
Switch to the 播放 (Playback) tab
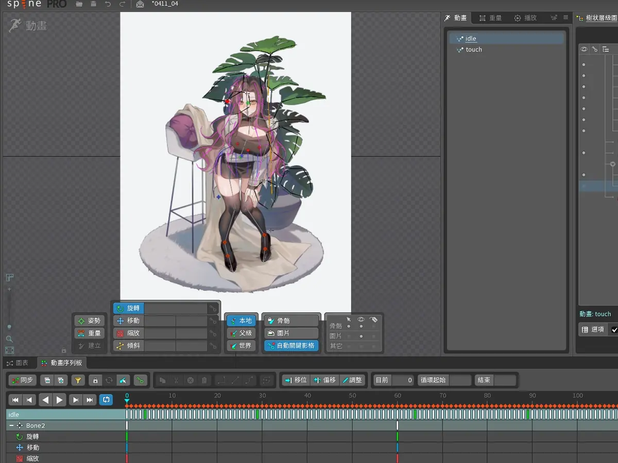(x=525, y=17)
